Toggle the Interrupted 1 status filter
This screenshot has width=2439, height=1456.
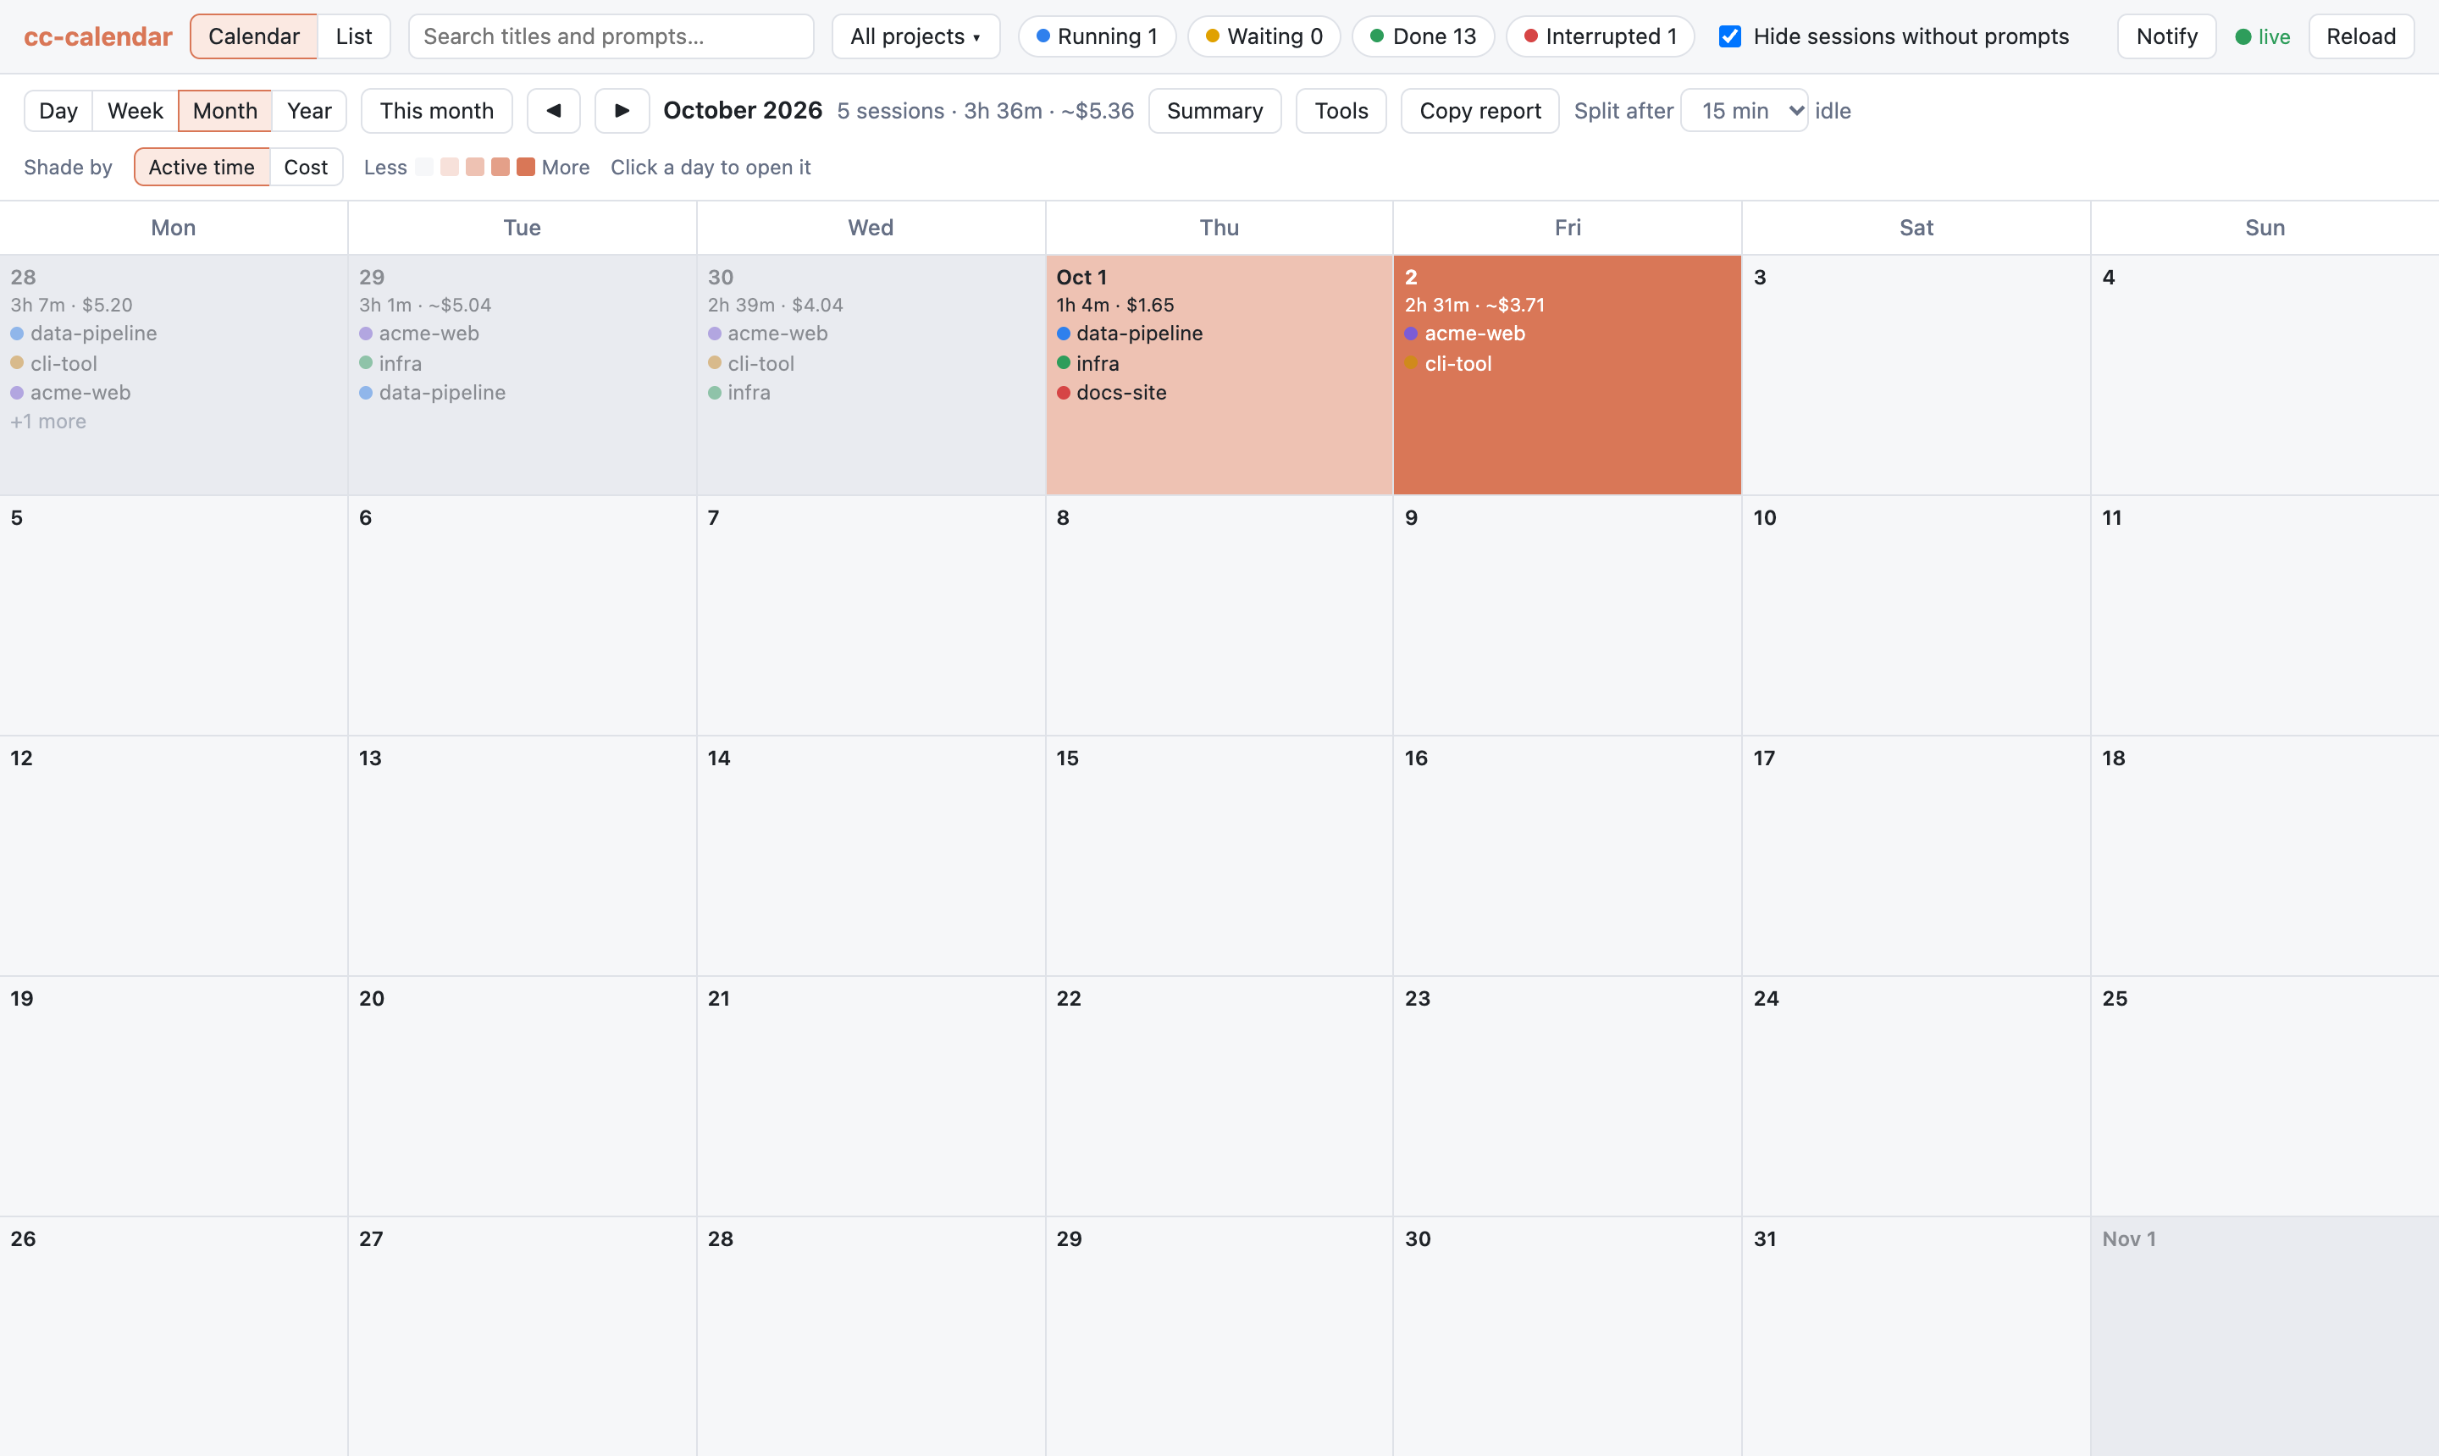point(1600,36)
